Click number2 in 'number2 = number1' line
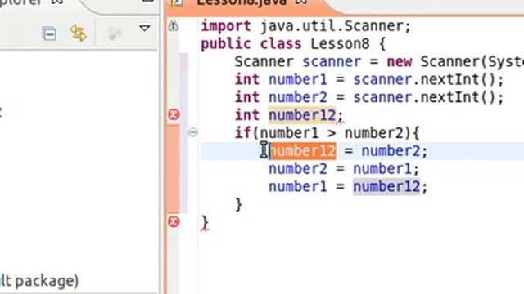The image size is (524, 294). [297, 169]
